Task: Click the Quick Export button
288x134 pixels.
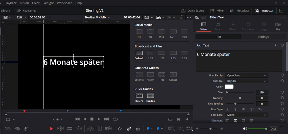Action: [x=193, y=11]
